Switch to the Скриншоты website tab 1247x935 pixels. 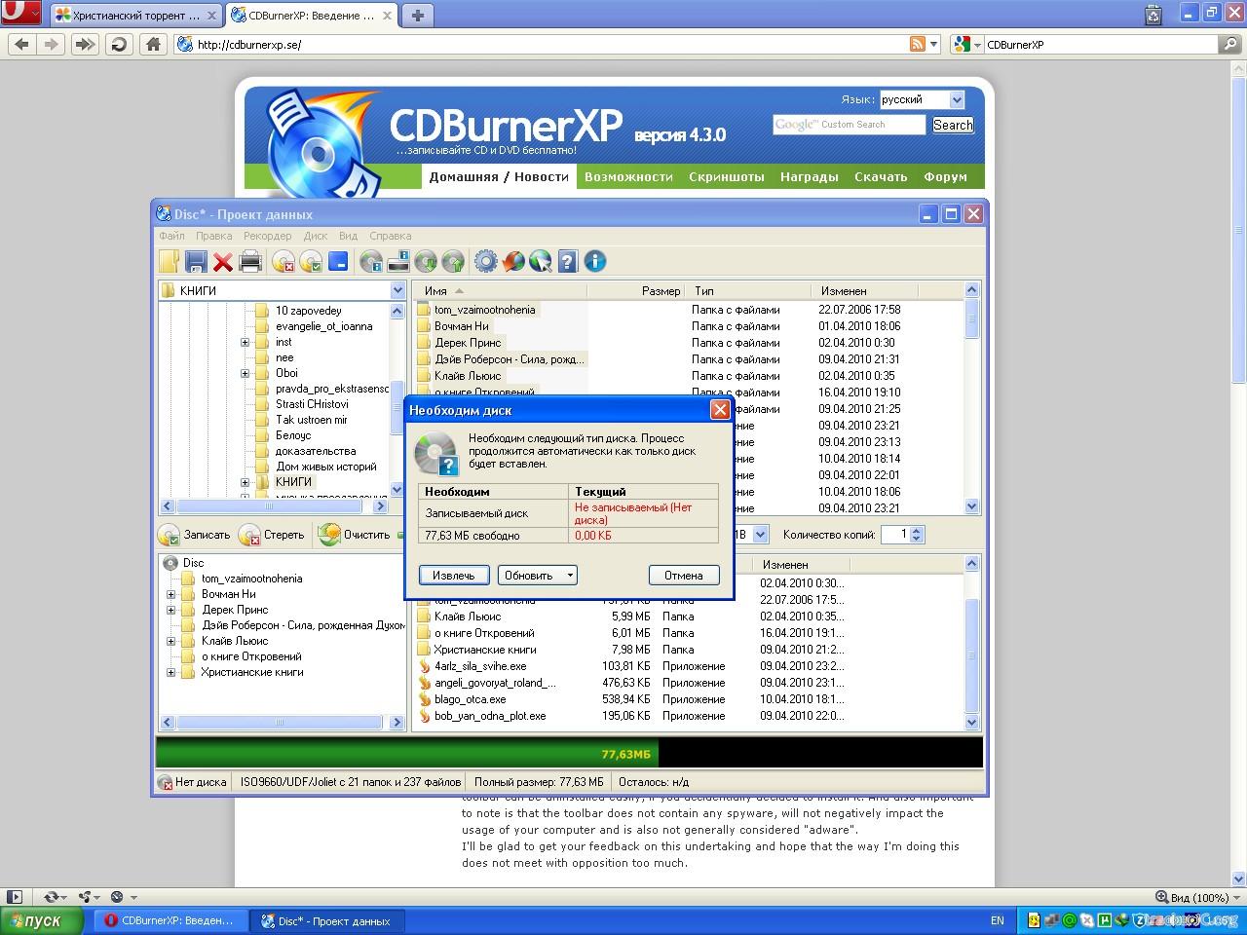click(x=726, y=176)
